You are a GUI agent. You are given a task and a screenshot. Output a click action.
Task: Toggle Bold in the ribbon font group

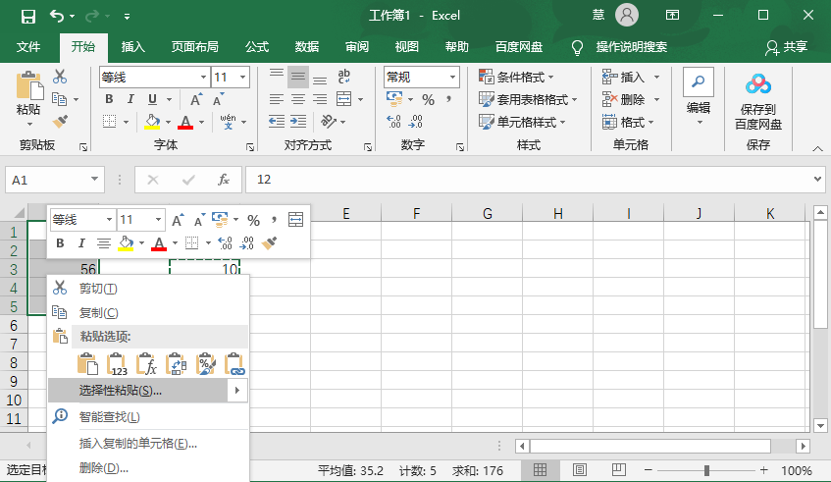(x=109, y=99)
